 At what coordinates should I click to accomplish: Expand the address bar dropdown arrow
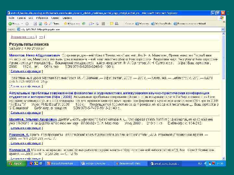point(223,29)
